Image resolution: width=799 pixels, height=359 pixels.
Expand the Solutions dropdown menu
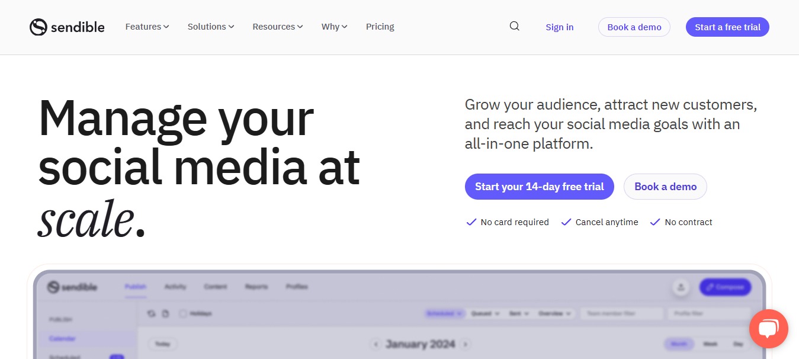[211, 27]
